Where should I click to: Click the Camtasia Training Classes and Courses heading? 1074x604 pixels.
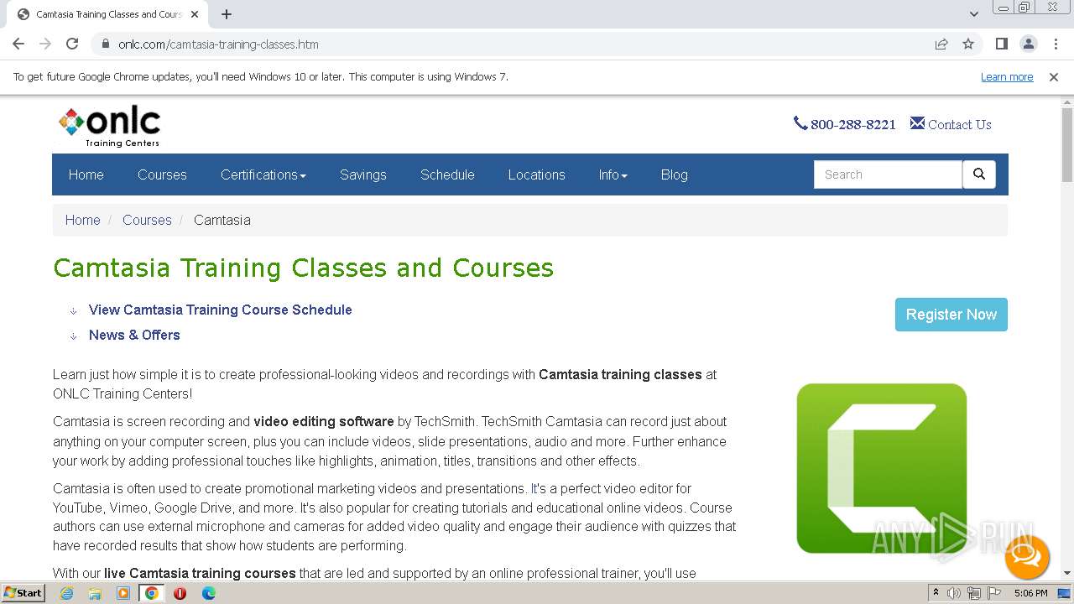304,268
